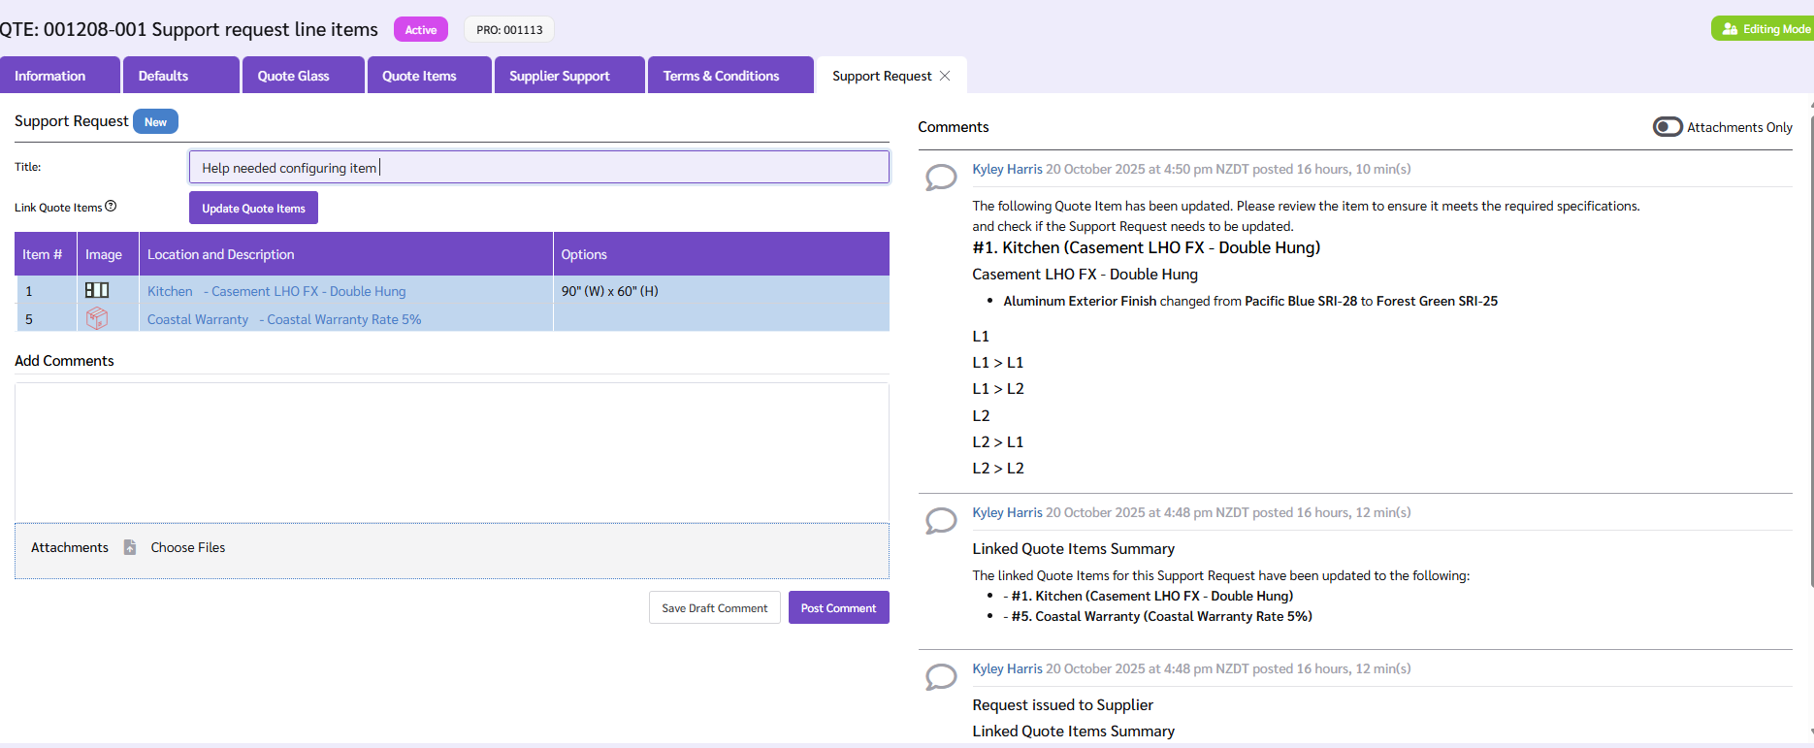This screenshot has height=748, width=1814.
Task: Click the speech bubble on the 4:50 pm comment
Action: [x=940, y=178]
